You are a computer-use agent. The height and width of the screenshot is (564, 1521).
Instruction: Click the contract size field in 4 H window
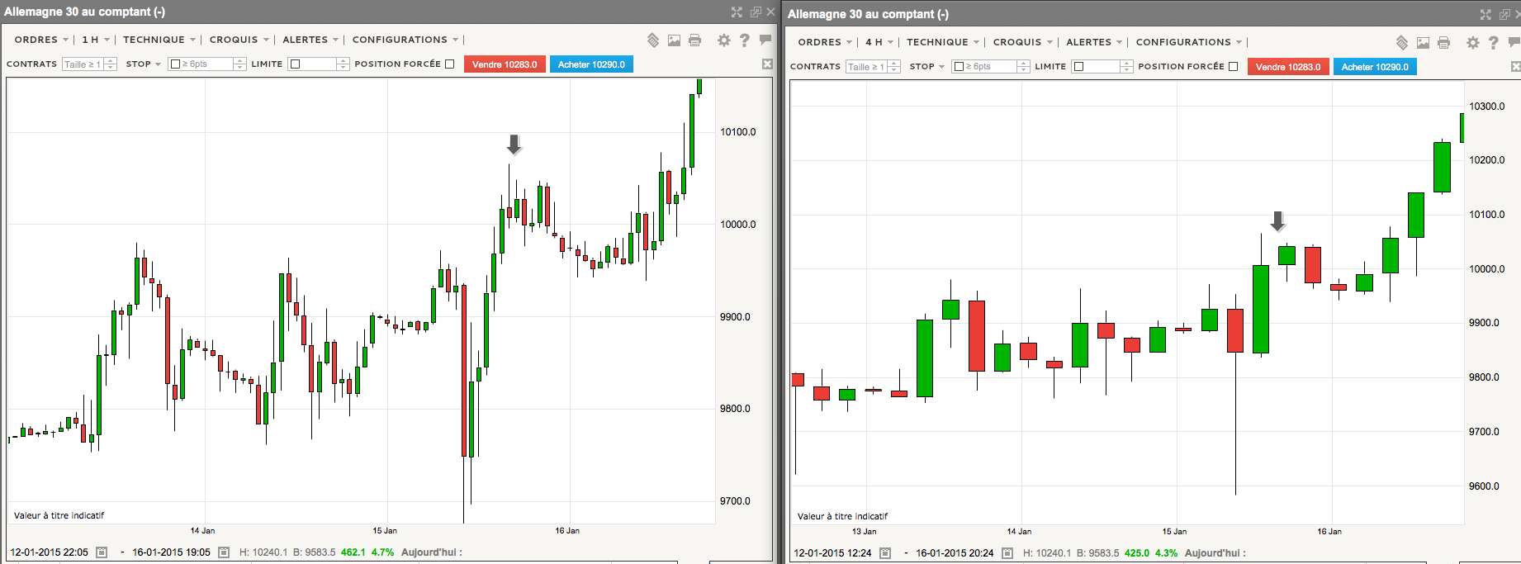coord(866,66)
